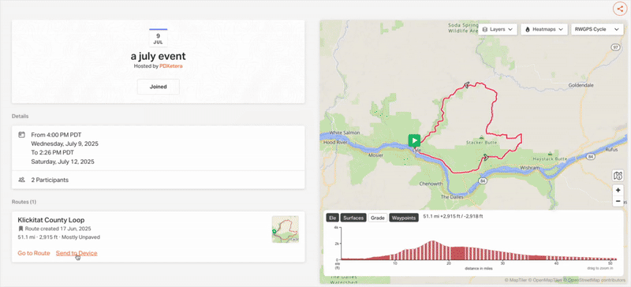Zoom in with the map plus button
The image size is (631, 287).
point(618,190)
